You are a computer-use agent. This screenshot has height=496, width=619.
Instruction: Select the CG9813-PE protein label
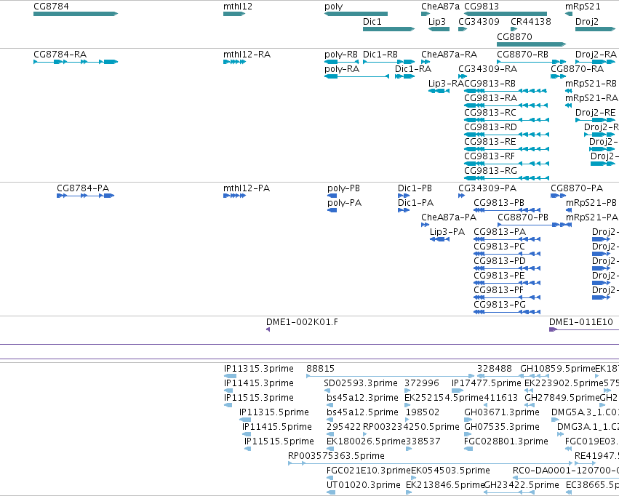point(500,276)
